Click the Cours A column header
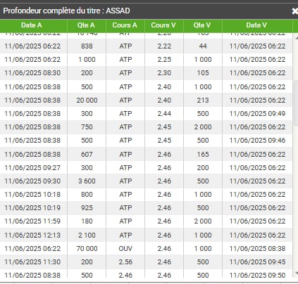The image size is (298, 284). point(125,25)
